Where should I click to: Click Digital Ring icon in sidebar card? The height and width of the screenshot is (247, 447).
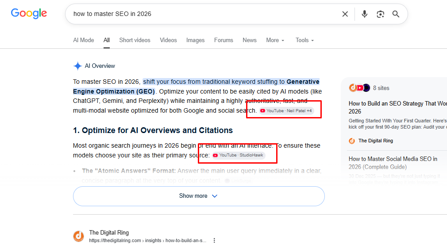click(x=352, y=141)
